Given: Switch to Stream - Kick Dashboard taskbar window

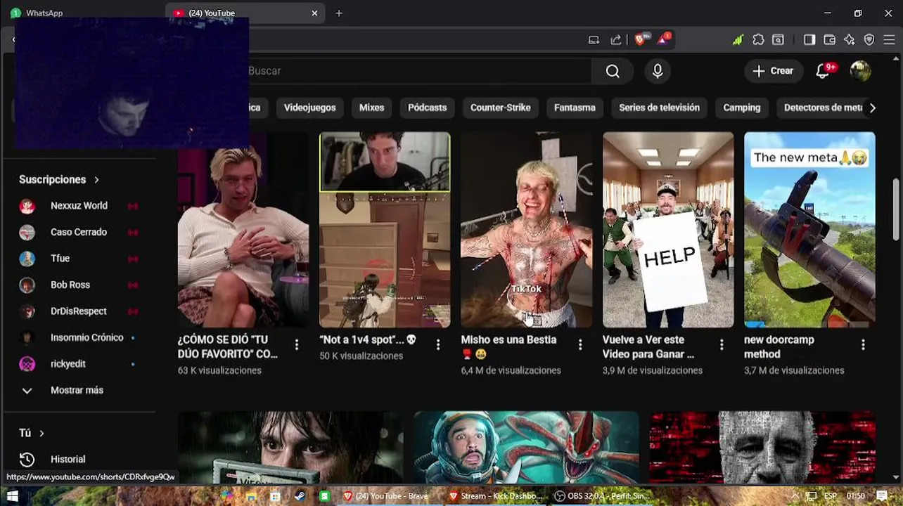Looking at the screenshot, I should tap(497, 496).
